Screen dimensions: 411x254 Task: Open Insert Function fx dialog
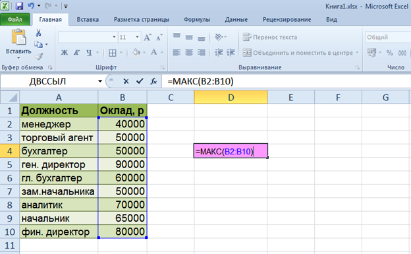click(153, 81)
